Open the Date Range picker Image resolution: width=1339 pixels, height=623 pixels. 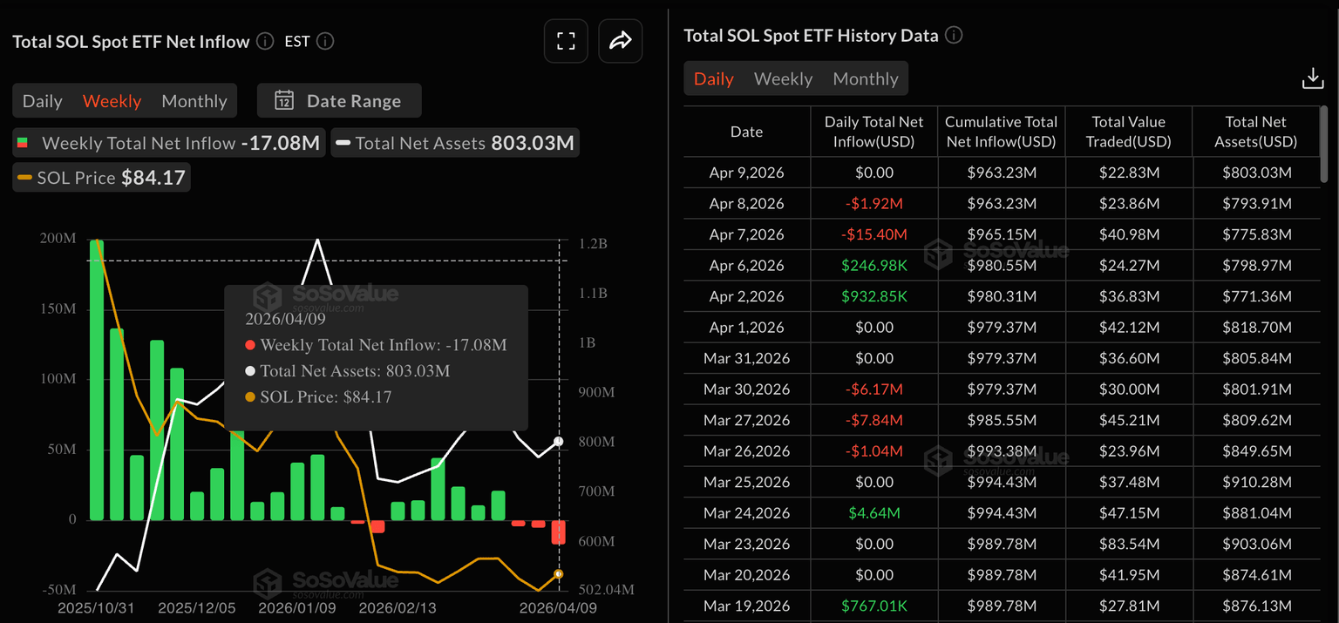(339, 101)
